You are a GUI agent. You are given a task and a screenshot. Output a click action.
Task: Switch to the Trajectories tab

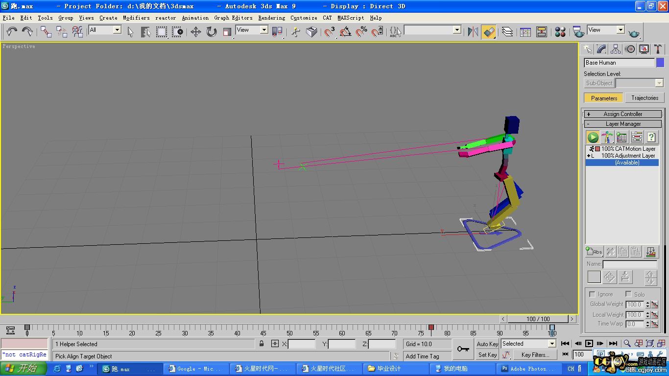645,98
